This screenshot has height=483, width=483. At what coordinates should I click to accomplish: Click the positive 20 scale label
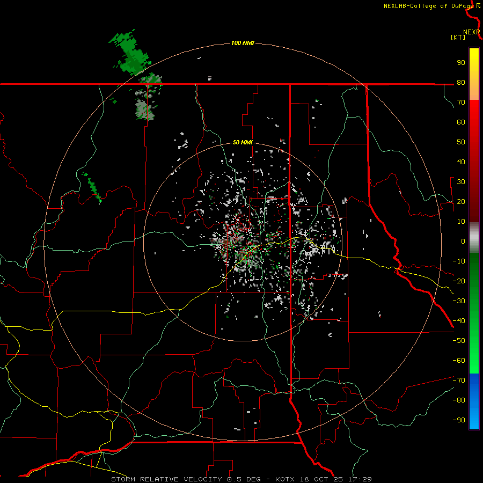461,202
